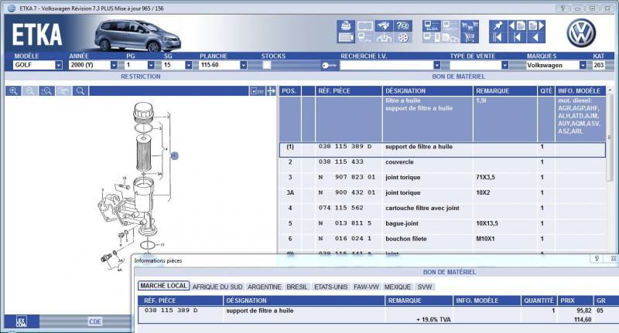Click the KAT field showing 203
Screen dimensions: 619x333
tap(598, 65)
